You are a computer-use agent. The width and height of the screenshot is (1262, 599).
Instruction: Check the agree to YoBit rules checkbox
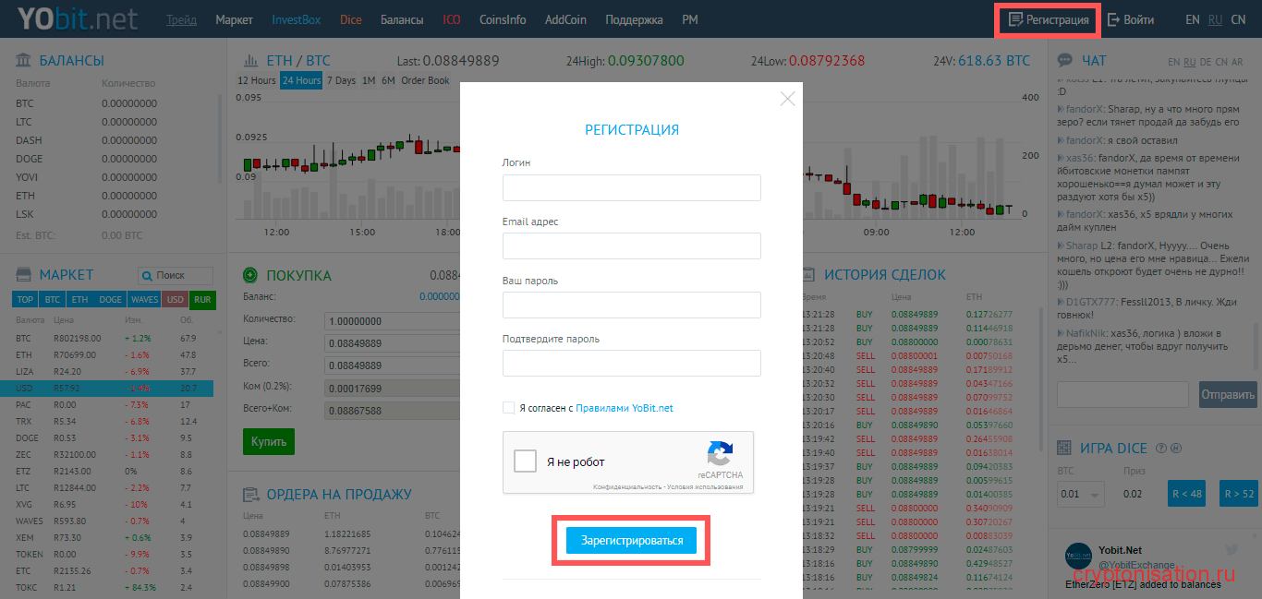508,408
